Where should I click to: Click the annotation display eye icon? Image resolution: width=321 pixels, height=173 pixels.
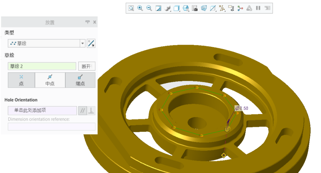231,8
